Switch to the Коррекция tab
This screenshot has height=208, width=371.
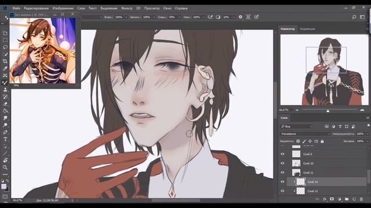tap(307, 29)
